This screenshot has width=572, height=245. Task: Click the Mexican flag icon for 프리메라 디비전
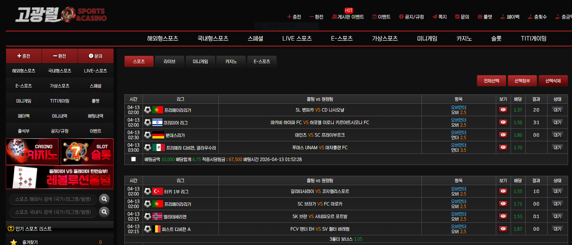point(158,147)
